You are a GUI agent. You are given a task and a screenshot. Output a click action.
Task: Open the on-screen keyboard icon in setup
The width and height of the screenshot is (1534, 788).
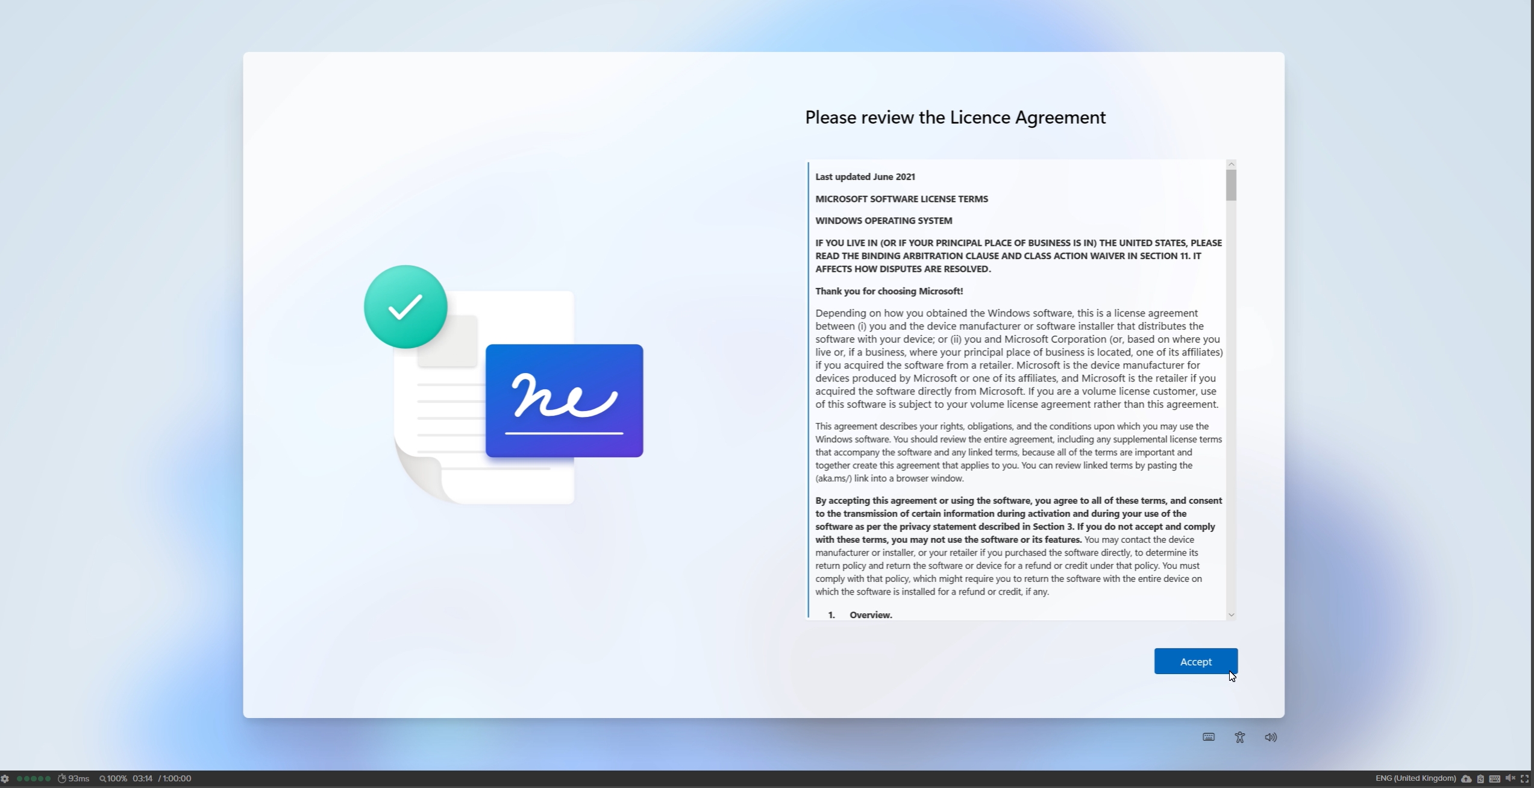click(1208, 737)
